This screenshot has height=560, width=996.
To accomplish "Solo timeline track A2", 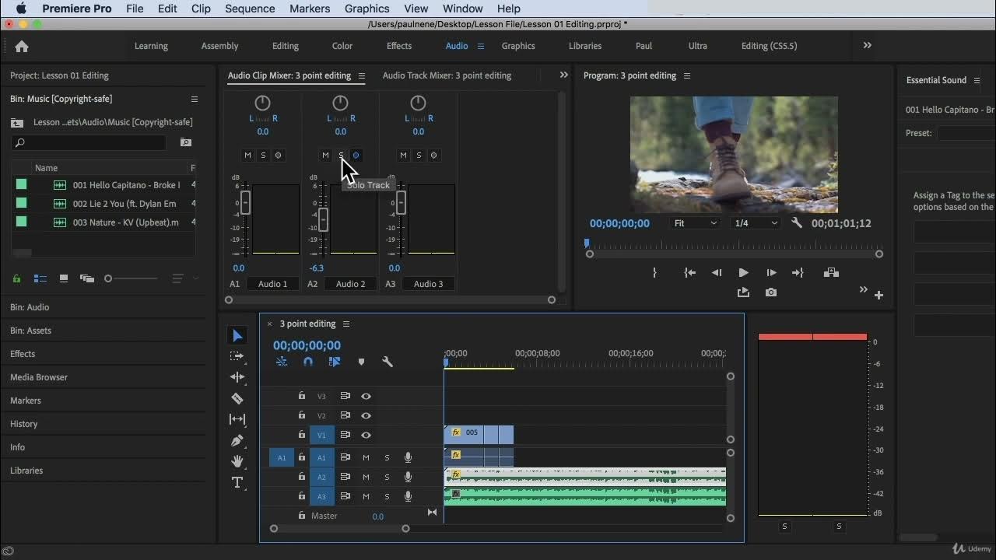I will [x=387, y=477].
